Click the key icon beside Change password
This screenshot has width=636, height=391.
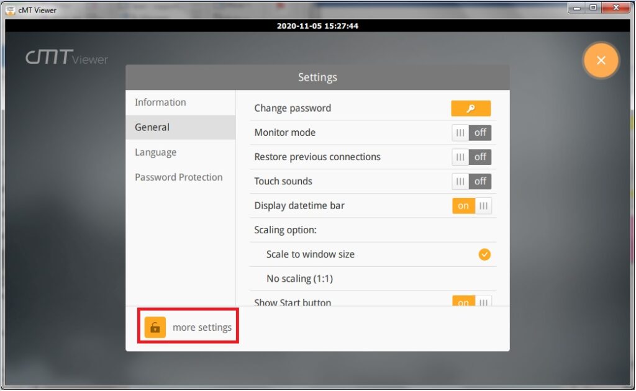tap(471, 108)
